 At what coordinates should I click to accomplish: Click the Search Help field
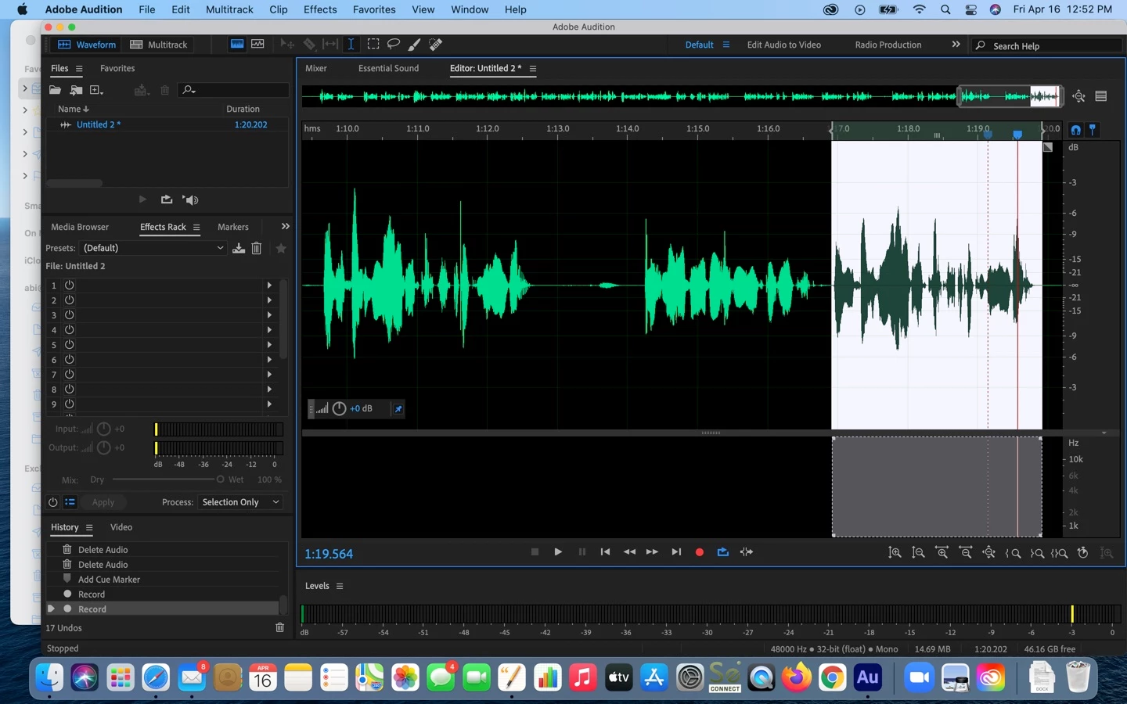click(1046, 45)
